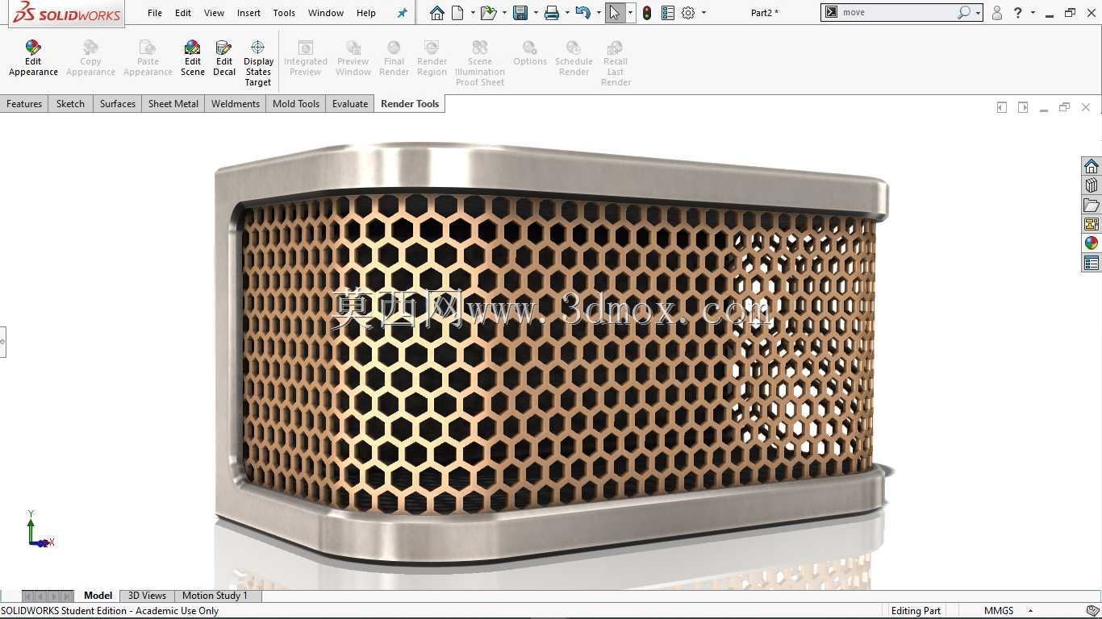Image resolution: width=1102 pixels, height=619 pixels.
Task: Open Custom Properties in task pane
Action: [1092, 263]
